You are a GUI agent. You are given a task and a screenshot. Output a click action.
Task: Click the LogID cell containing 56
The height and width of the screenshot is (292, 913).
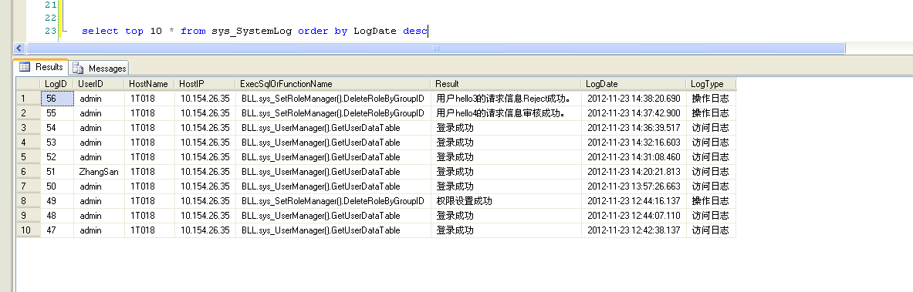click(x=57, y=99)
